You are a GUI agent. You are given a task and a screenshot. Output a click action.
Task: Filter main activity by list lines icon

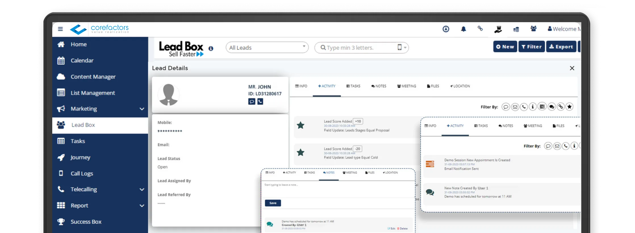[542, 107]
